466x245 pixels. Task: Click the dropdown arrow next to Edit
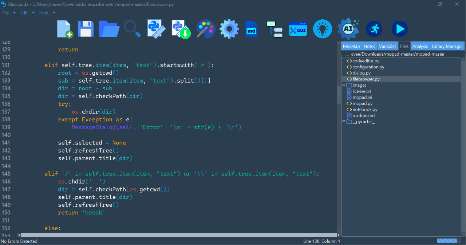point(33,13)
